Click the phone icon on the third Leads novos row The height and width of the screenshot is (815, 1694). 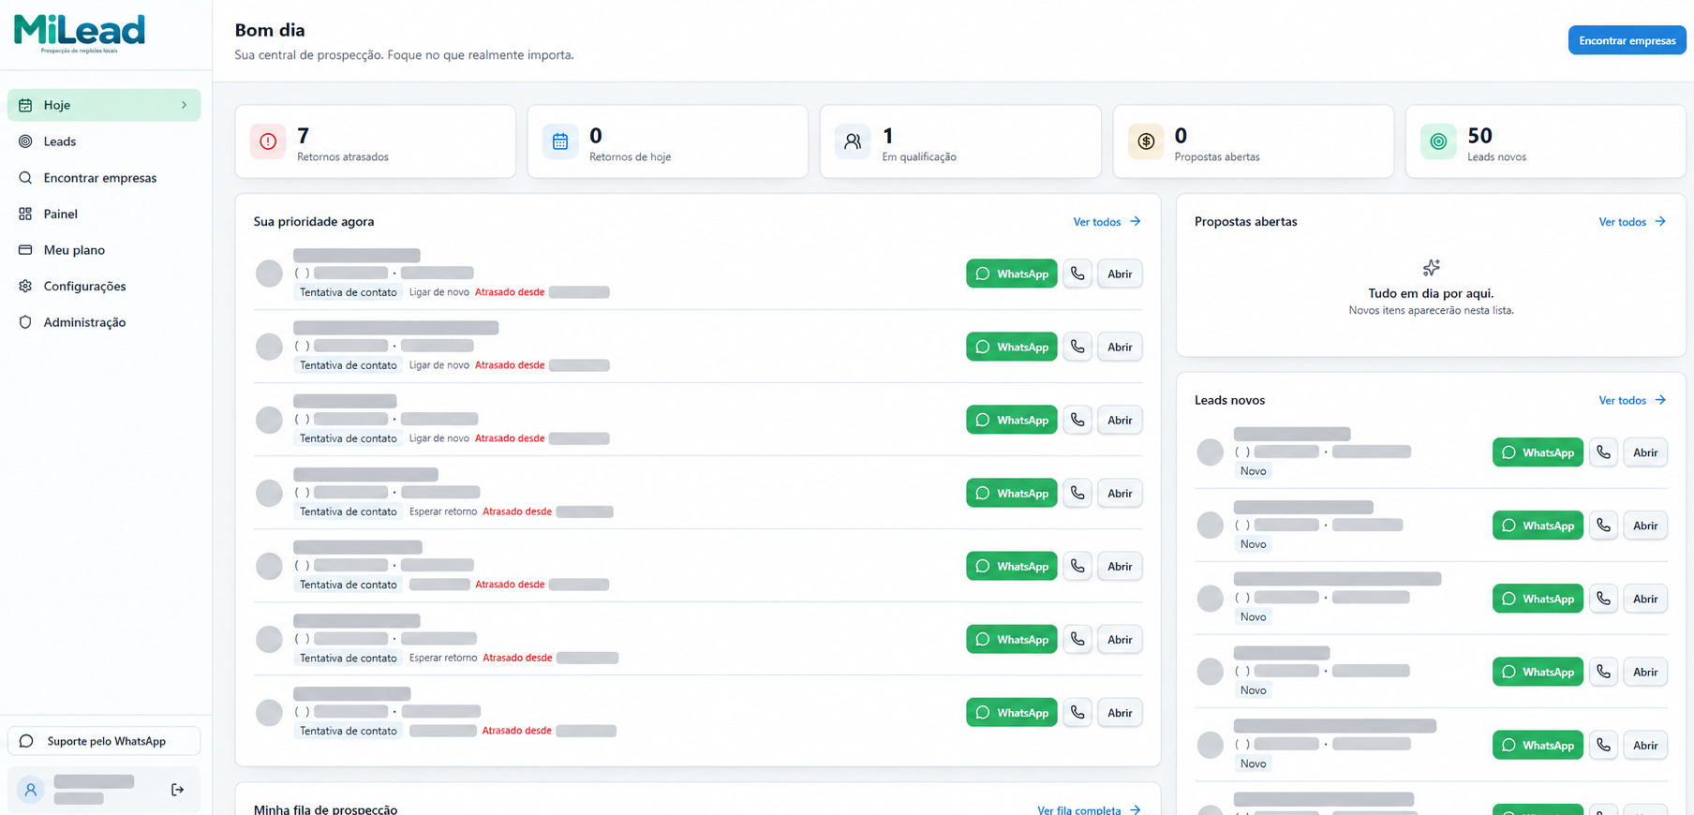point(1603,599)
